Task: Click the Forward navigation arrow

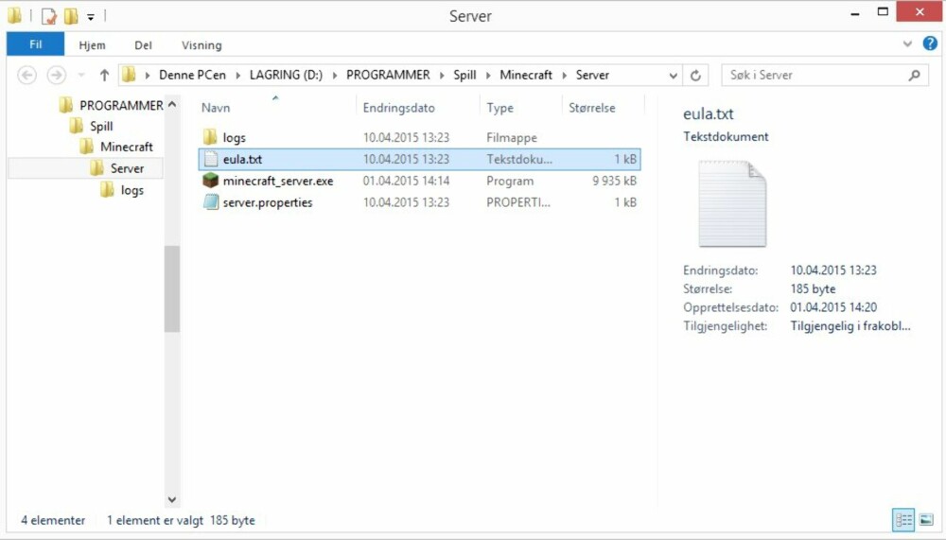Action: click(56, 75)
